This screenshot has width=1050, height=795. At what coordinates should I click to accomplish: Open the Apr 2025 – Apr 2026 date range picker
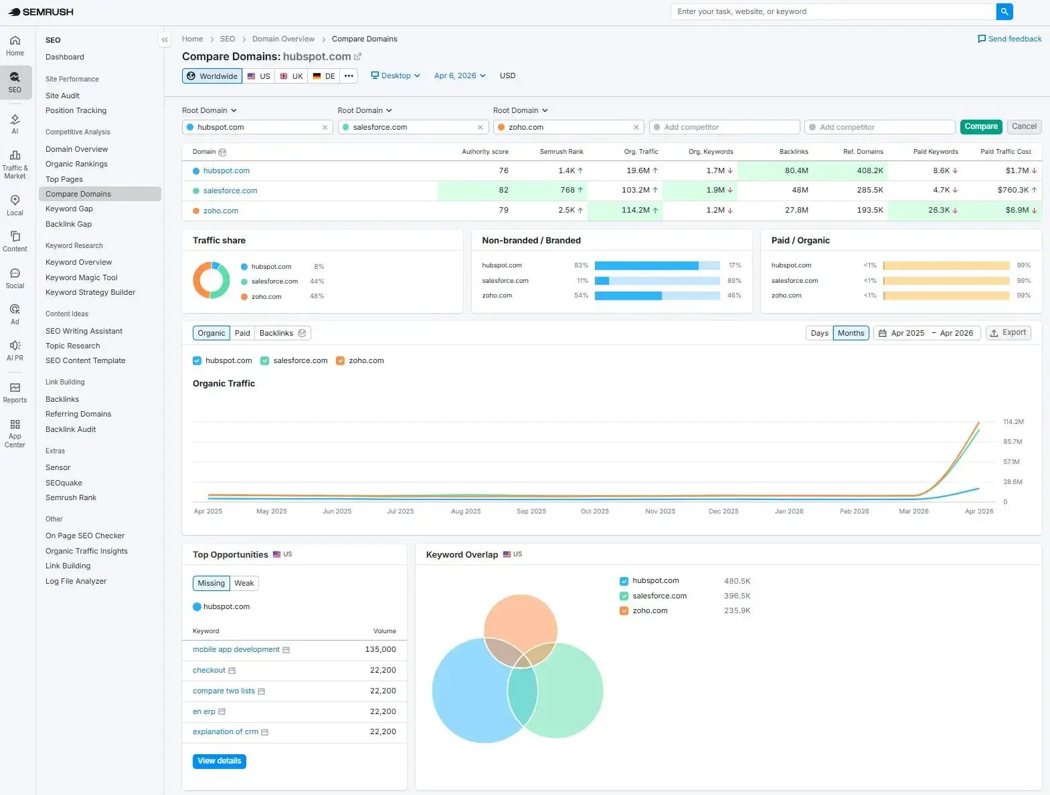927,333
